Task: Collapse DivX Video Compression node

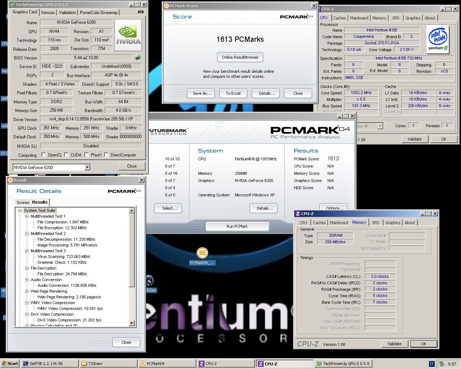Action: point(27,314)
